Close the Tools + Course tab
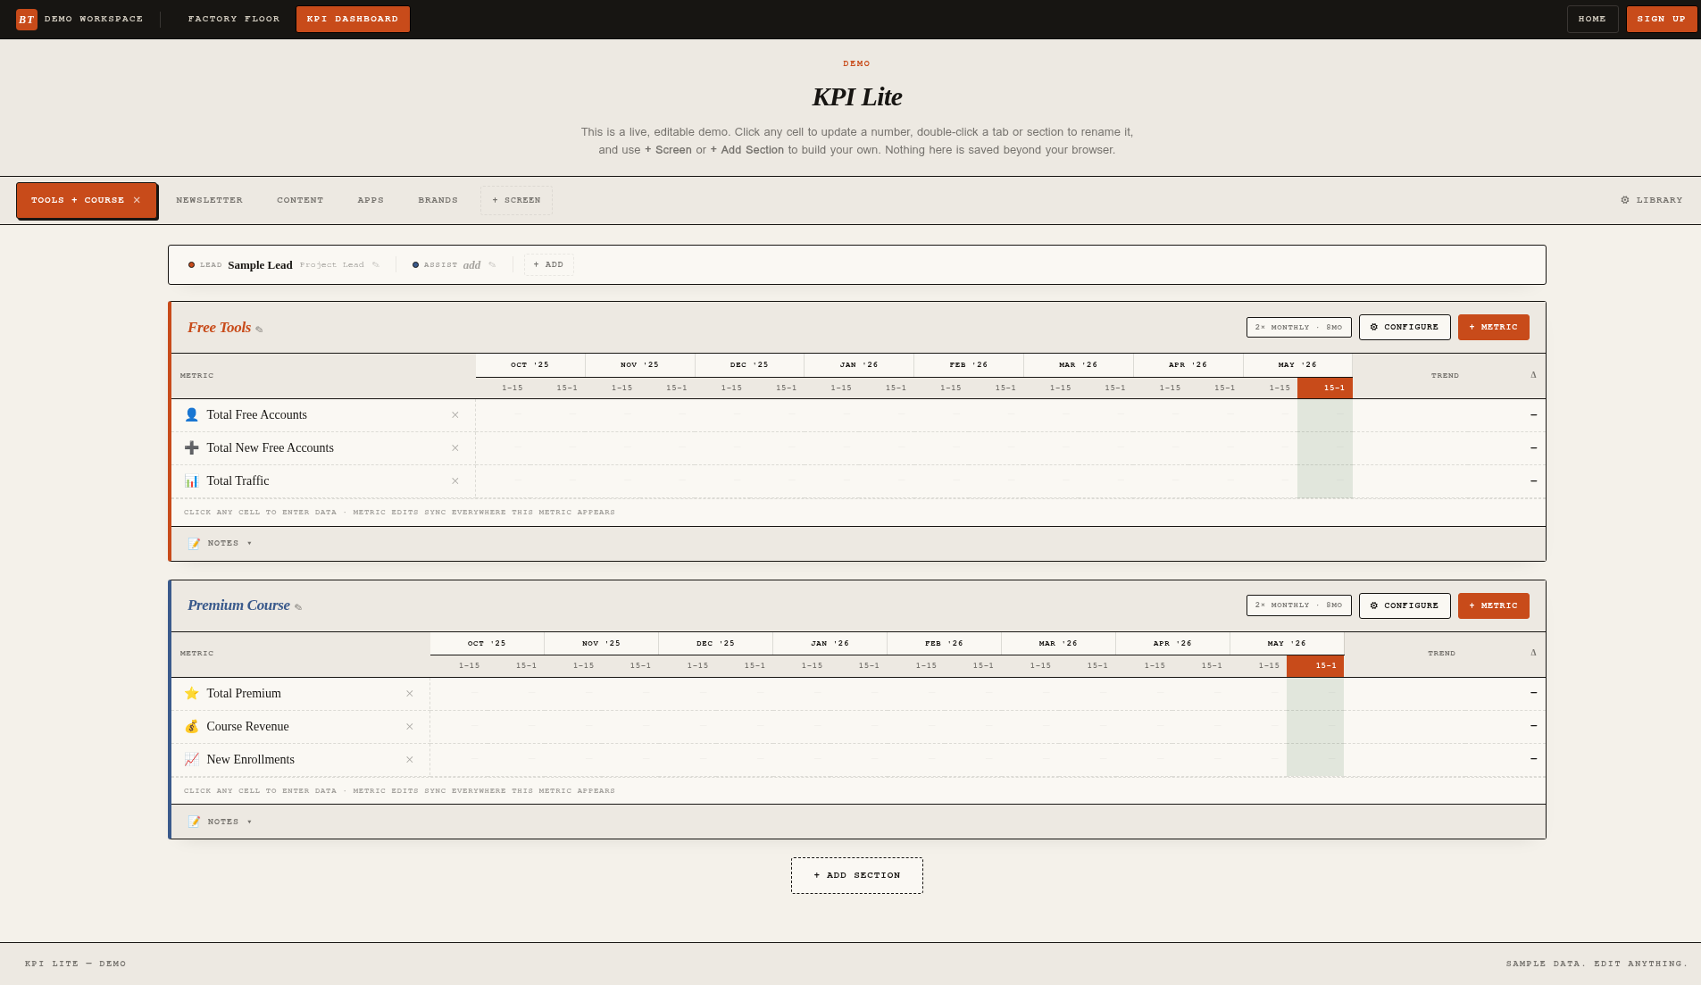 point(137,200)
